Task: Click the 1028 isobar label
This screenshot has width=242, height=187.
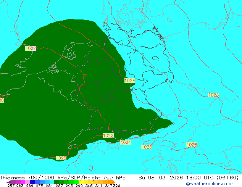Action: pyautogui.click(x=214, y=95)
